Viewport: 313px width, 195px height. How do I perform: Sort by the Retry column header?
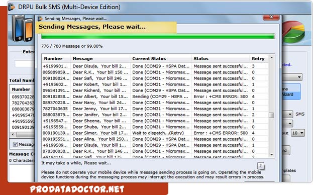(259, 59)
